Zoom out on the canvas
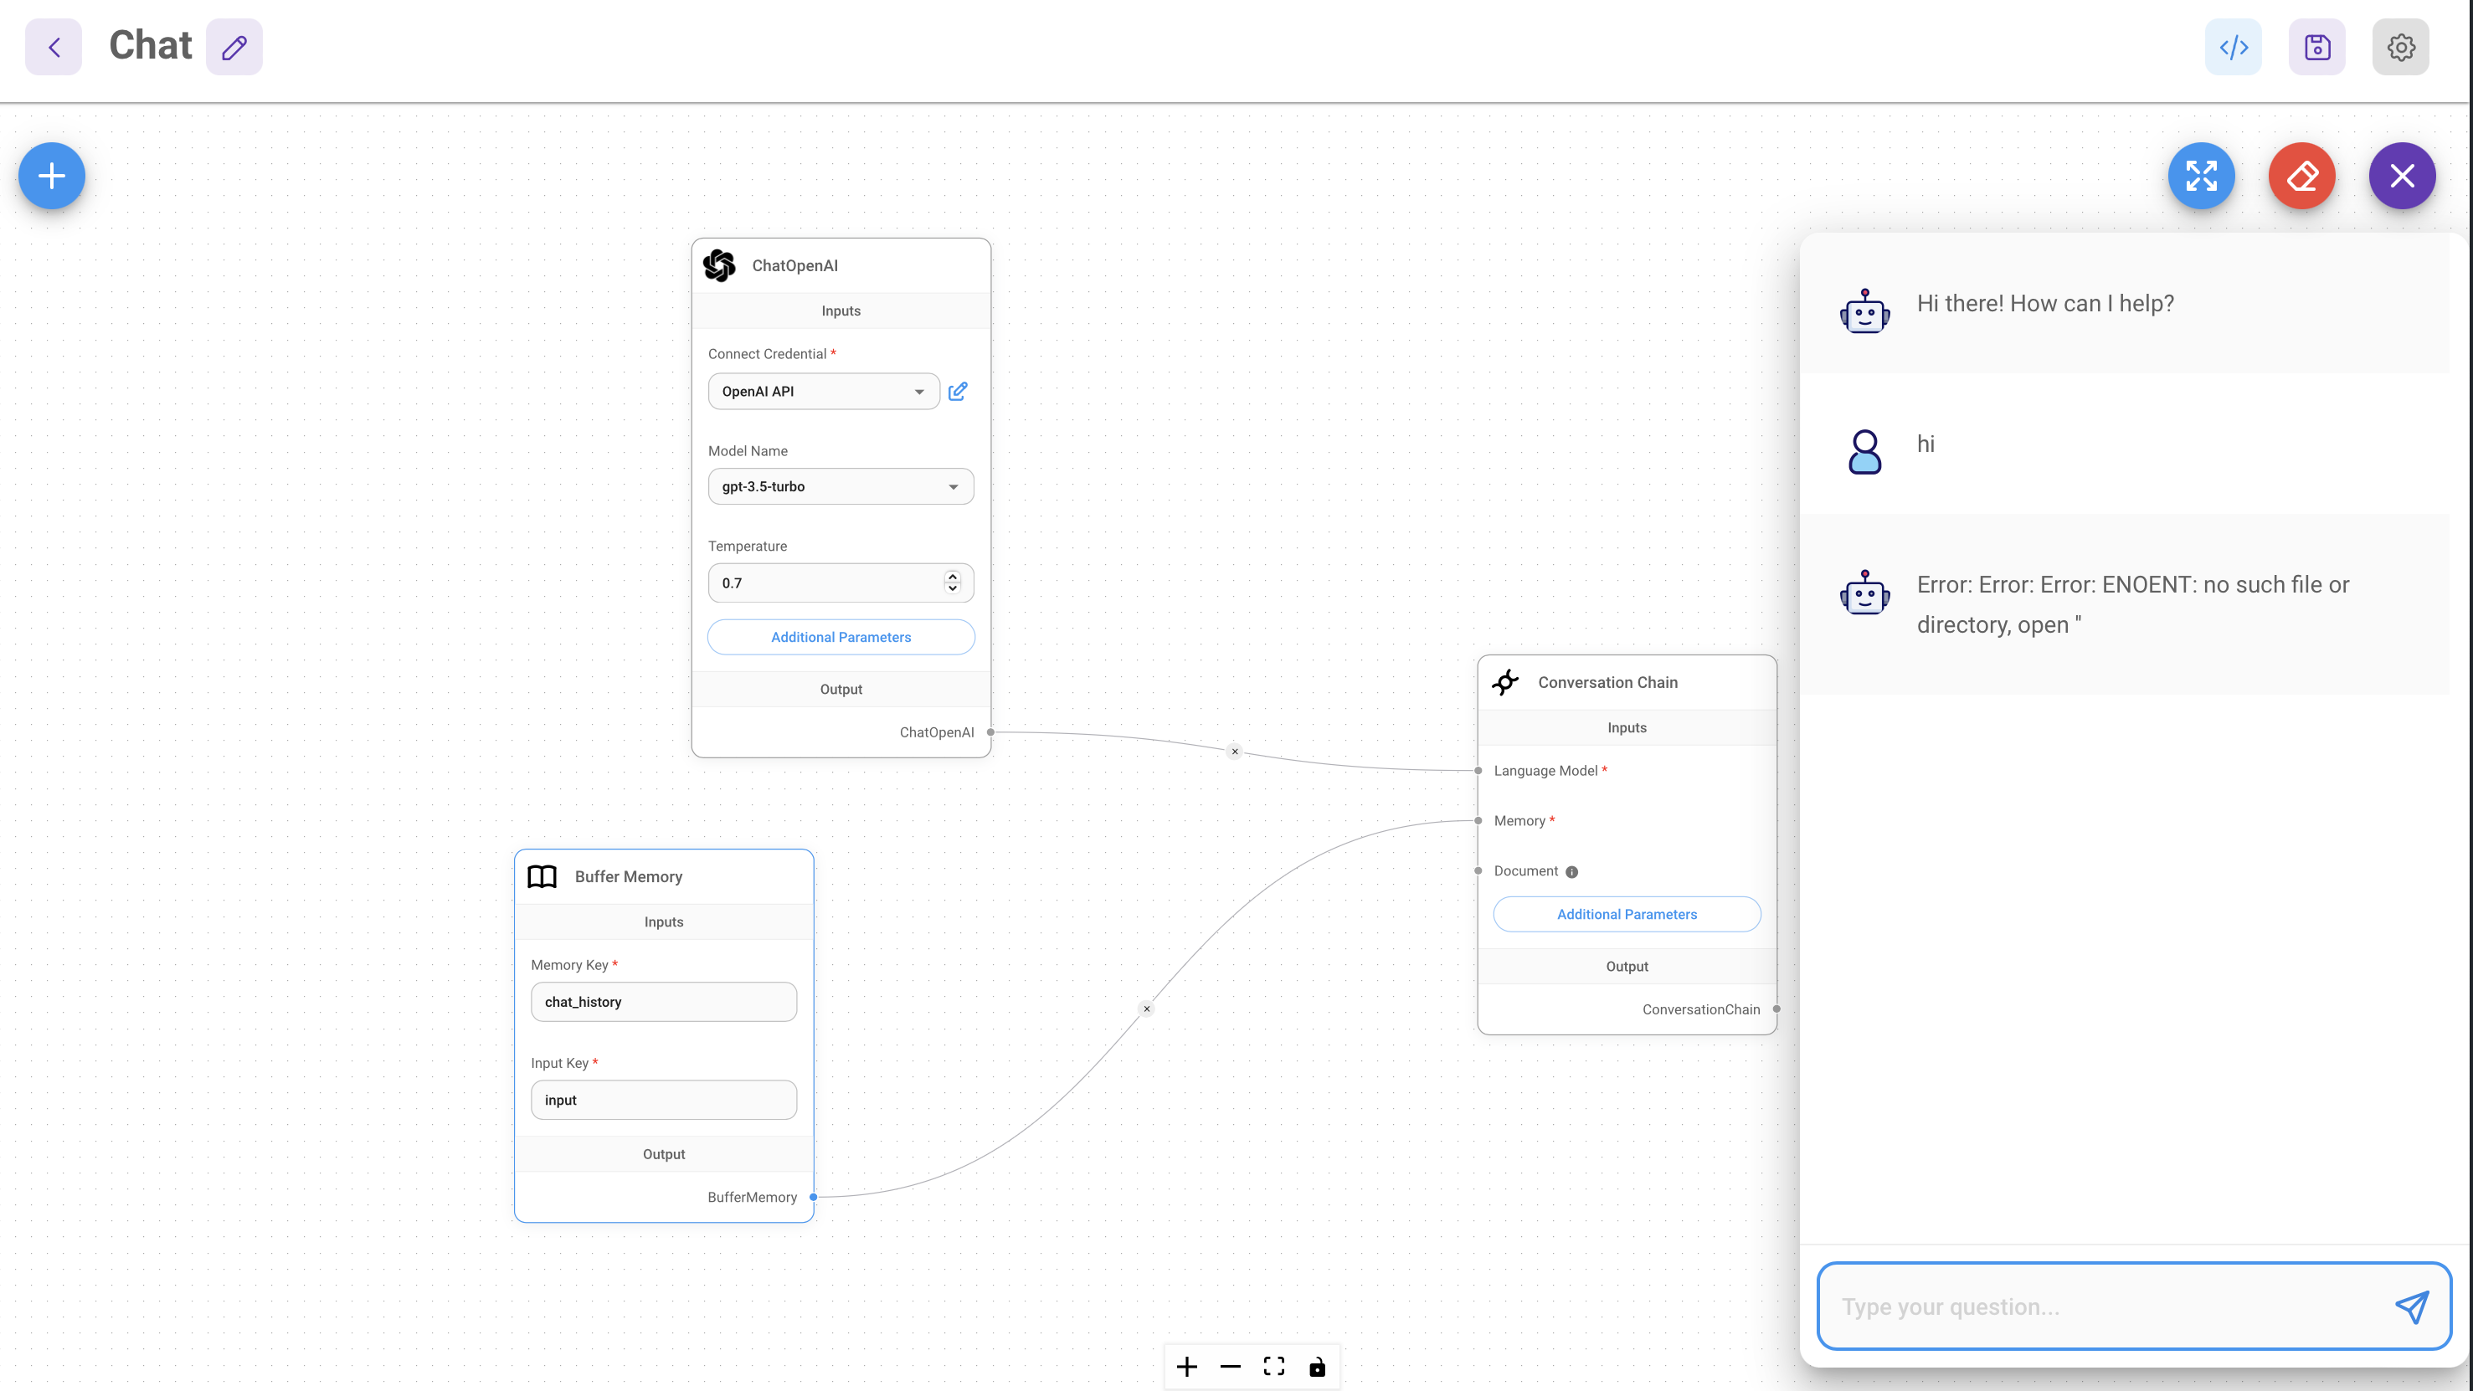 (x=1230, y=1366)
